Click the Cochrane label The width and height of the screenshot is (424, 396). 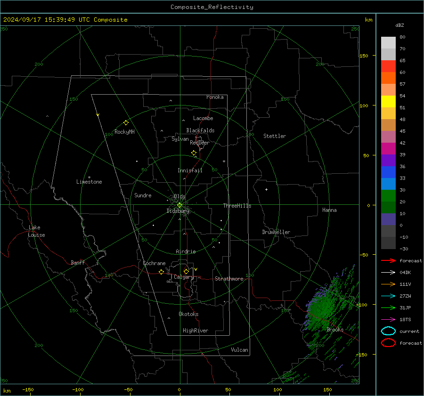coord(154,263)
